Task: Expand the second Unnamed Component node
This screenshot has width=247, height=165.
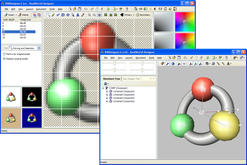Action: (107, 95)
